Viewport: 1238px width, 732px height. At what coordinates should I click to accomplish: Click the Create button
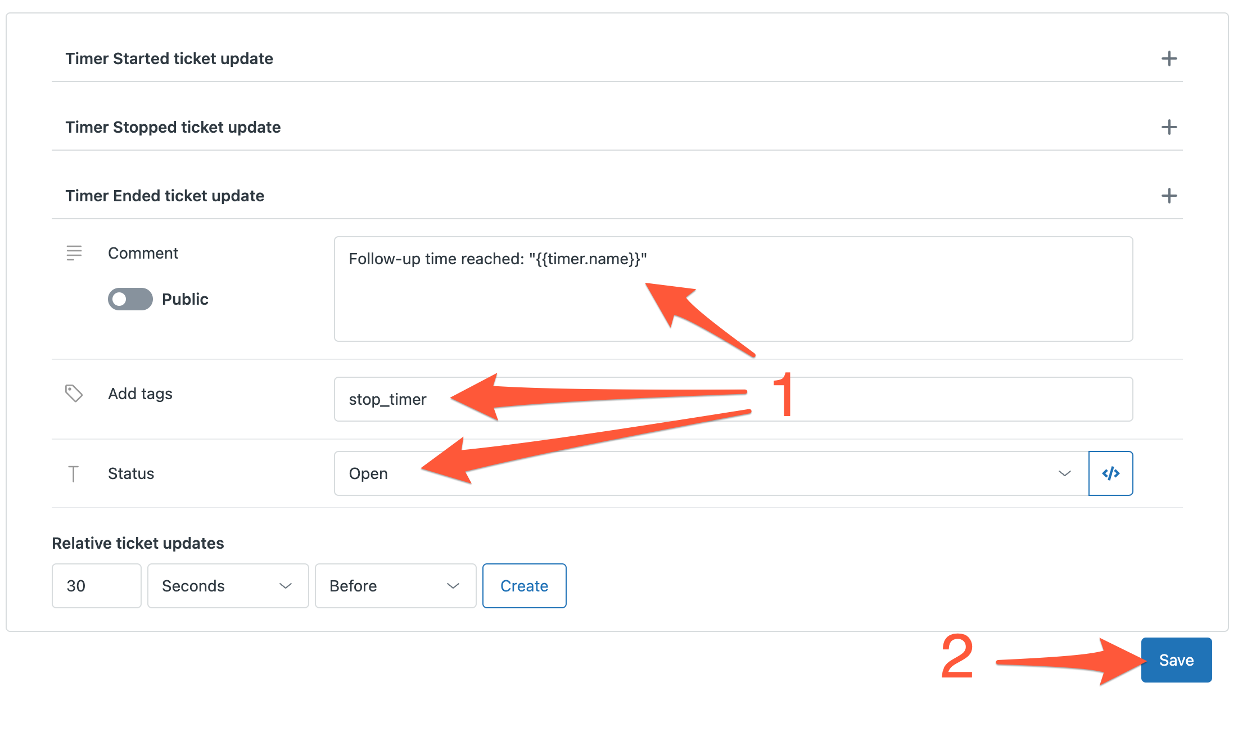point(524,586)
